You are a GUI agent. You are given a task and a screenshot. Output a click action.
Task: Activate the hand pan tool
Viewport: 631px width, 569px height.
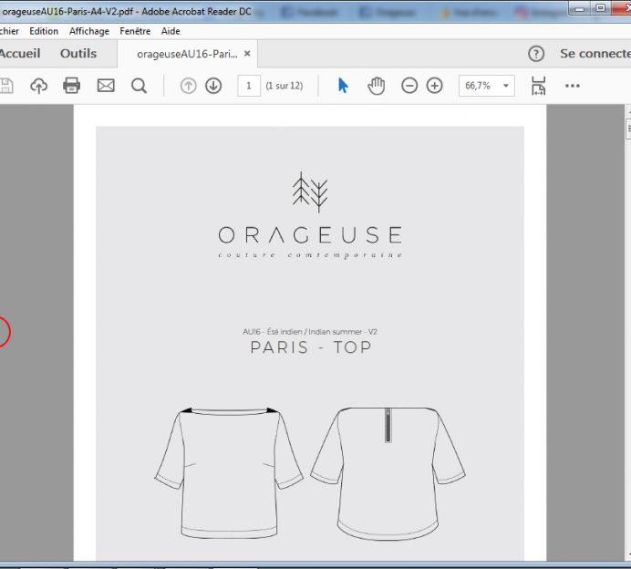377,86
